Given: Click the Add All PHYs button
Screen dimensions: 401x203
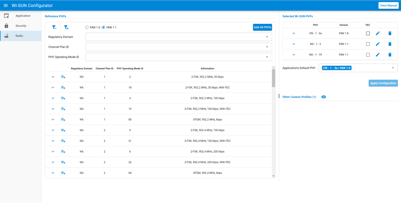Looking at the screenshot, I should [x=263, y=27].
